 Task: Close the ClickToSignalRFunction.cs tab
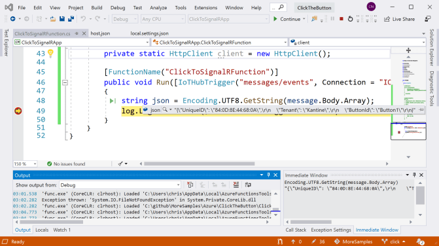(84, 33)
